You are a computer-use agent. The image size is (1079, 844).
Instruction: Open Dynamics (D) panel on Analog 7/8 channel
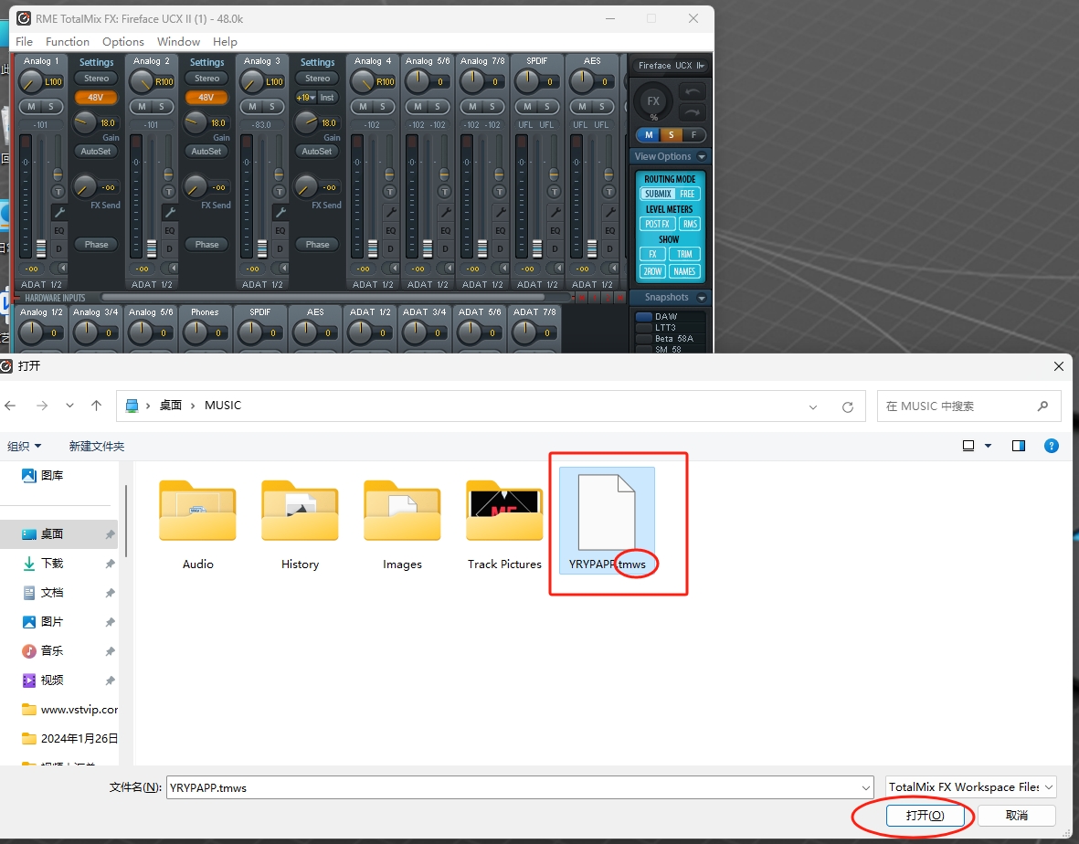click(501, 248)
